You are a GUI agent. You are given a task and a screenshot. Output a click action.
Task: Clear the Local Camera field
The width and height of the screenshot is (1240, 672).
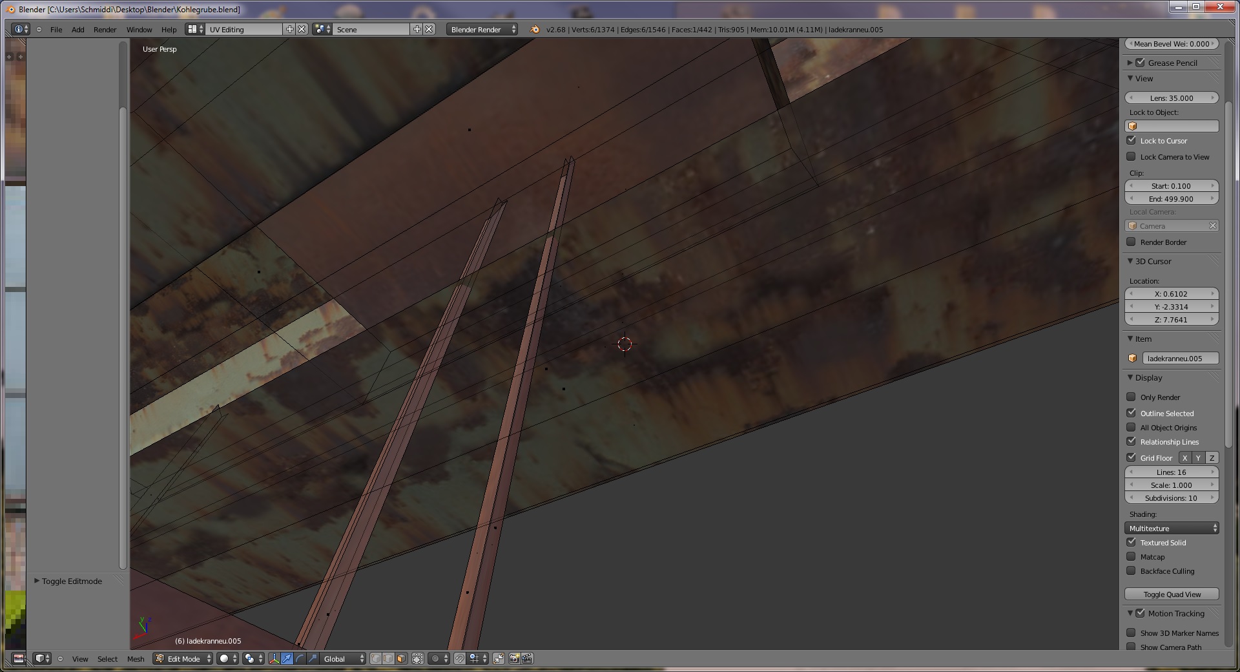point(1213,226)
